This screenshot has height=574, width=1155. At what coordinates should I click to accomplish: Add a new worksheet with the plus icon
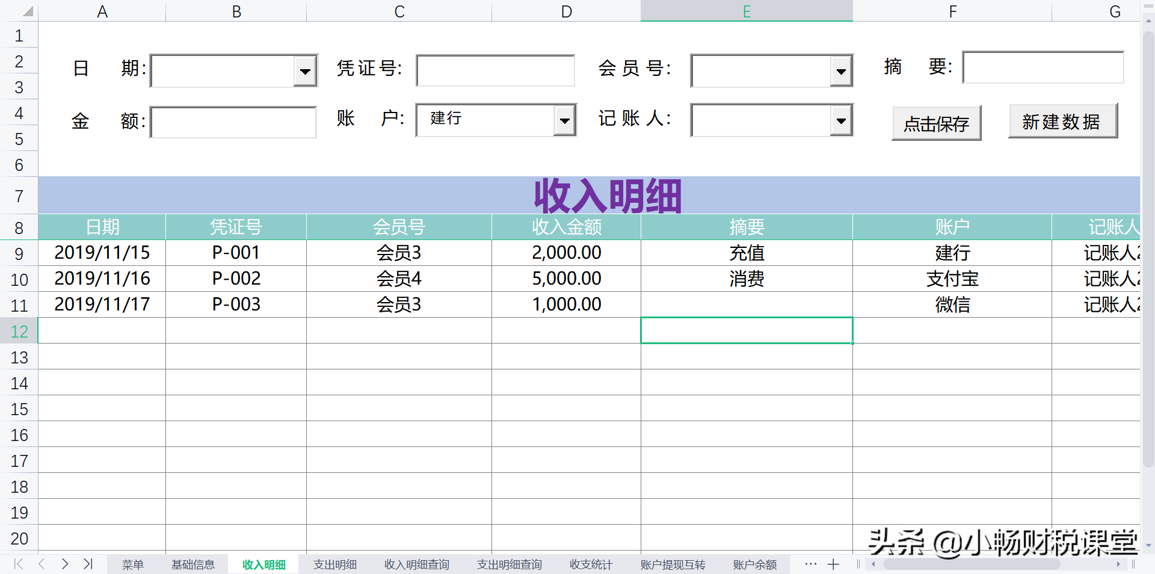pos(833,564)
